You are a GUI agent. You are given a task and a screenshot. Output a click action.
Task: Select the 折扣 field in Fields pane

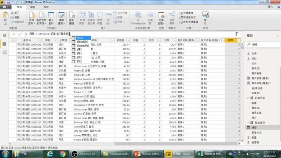(254, 58)
